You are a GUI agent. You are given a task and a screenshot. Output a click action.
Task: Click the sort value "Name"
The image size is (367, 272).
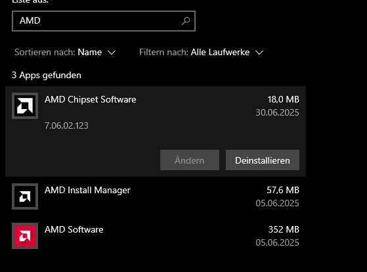click(x=90, y=52)
